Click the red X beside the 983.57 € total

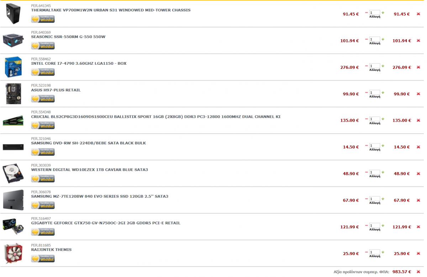tap(418, 272)
